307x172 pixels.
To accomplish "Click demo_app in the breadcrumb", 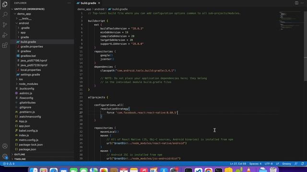I will pyautogui.click(x=84, y=9).
